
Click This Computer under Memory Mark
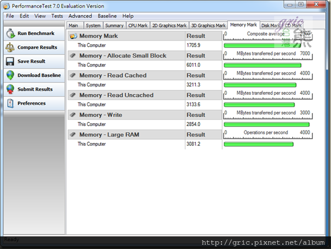(x=92, y=45)
